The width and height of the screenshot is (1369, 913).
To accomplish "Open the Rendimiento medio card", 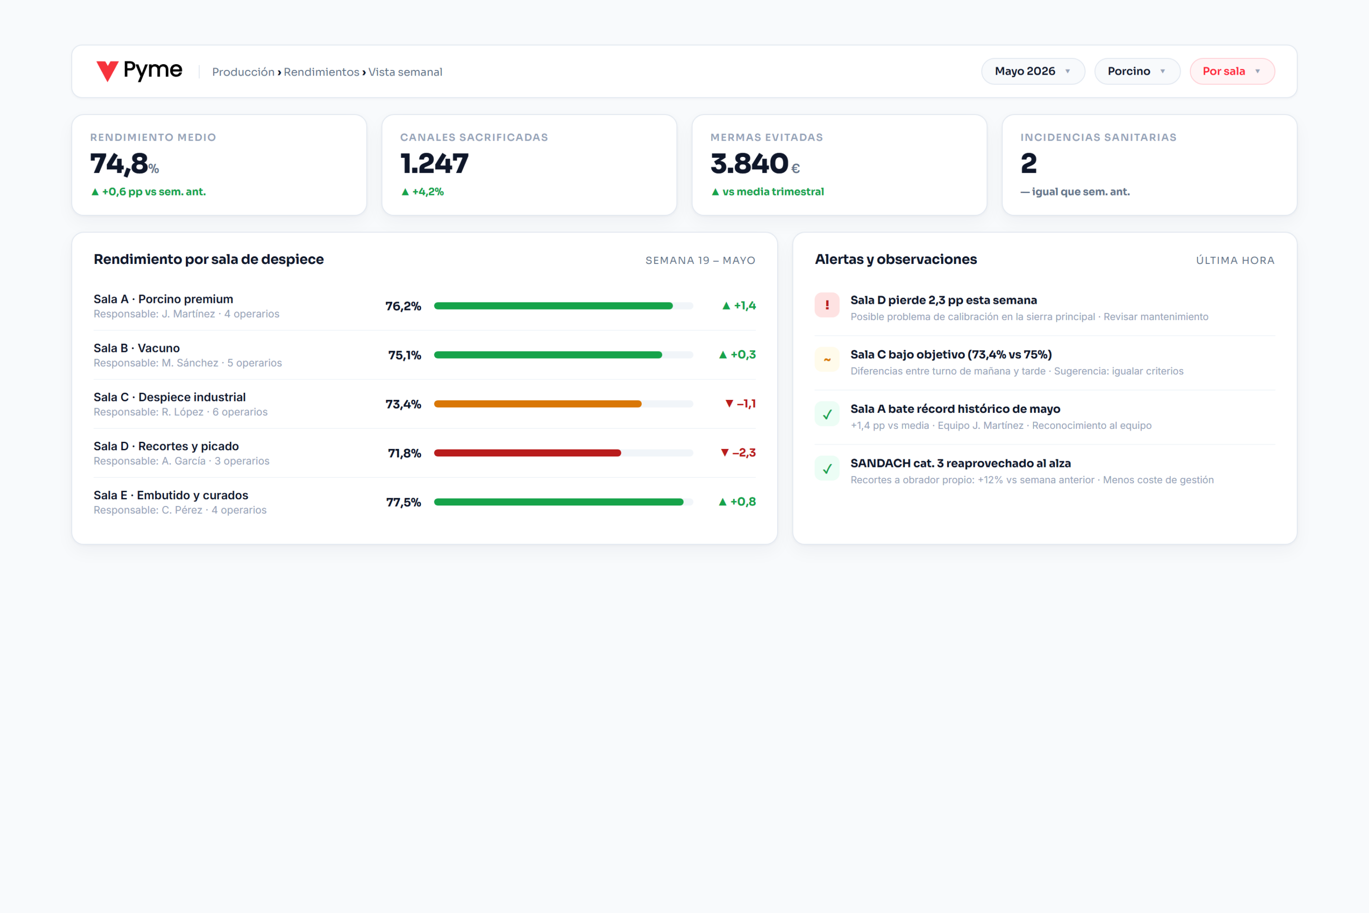I will click(x=219, y=165).
